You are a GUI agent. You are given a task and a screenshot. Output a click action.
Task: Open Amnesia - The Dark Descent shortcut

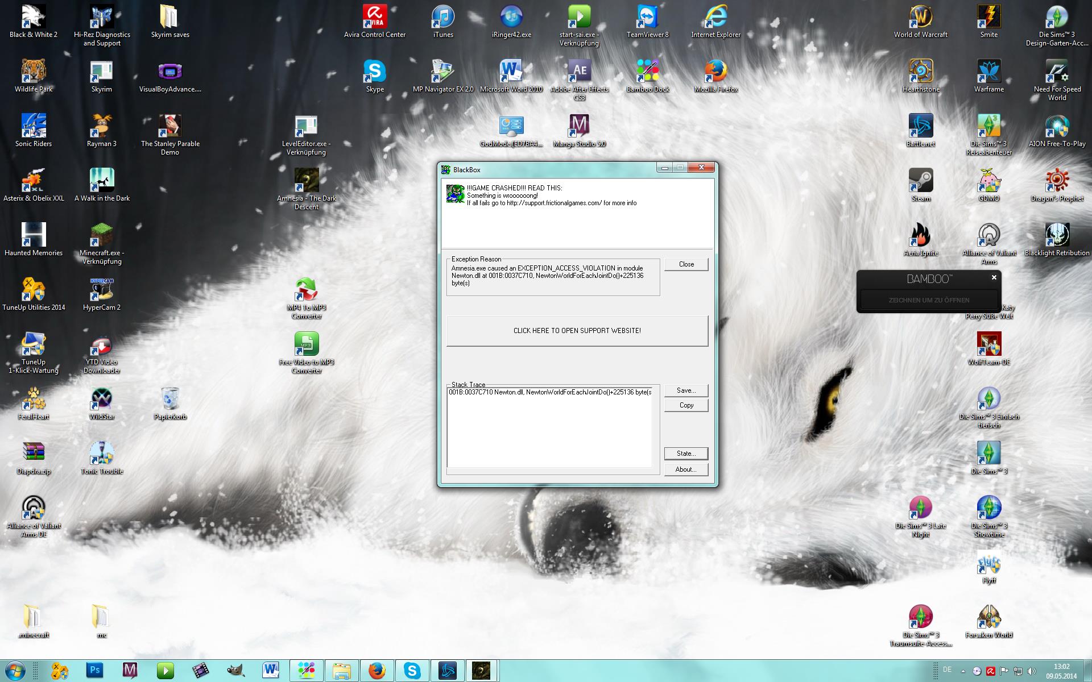click(x=307, y=181)
